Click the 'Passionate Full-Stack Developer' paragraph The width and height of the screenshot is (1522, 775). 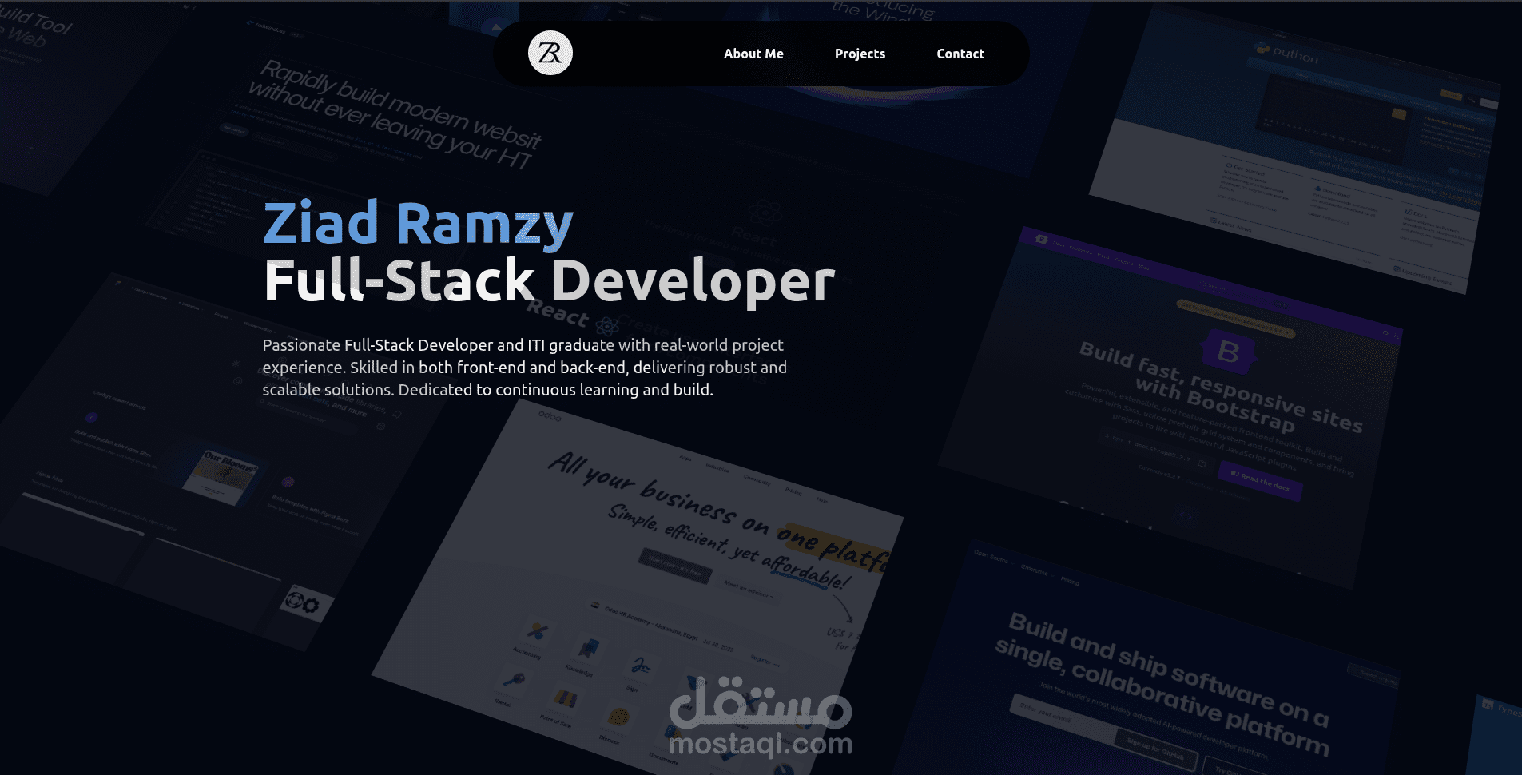click(525, 368)
